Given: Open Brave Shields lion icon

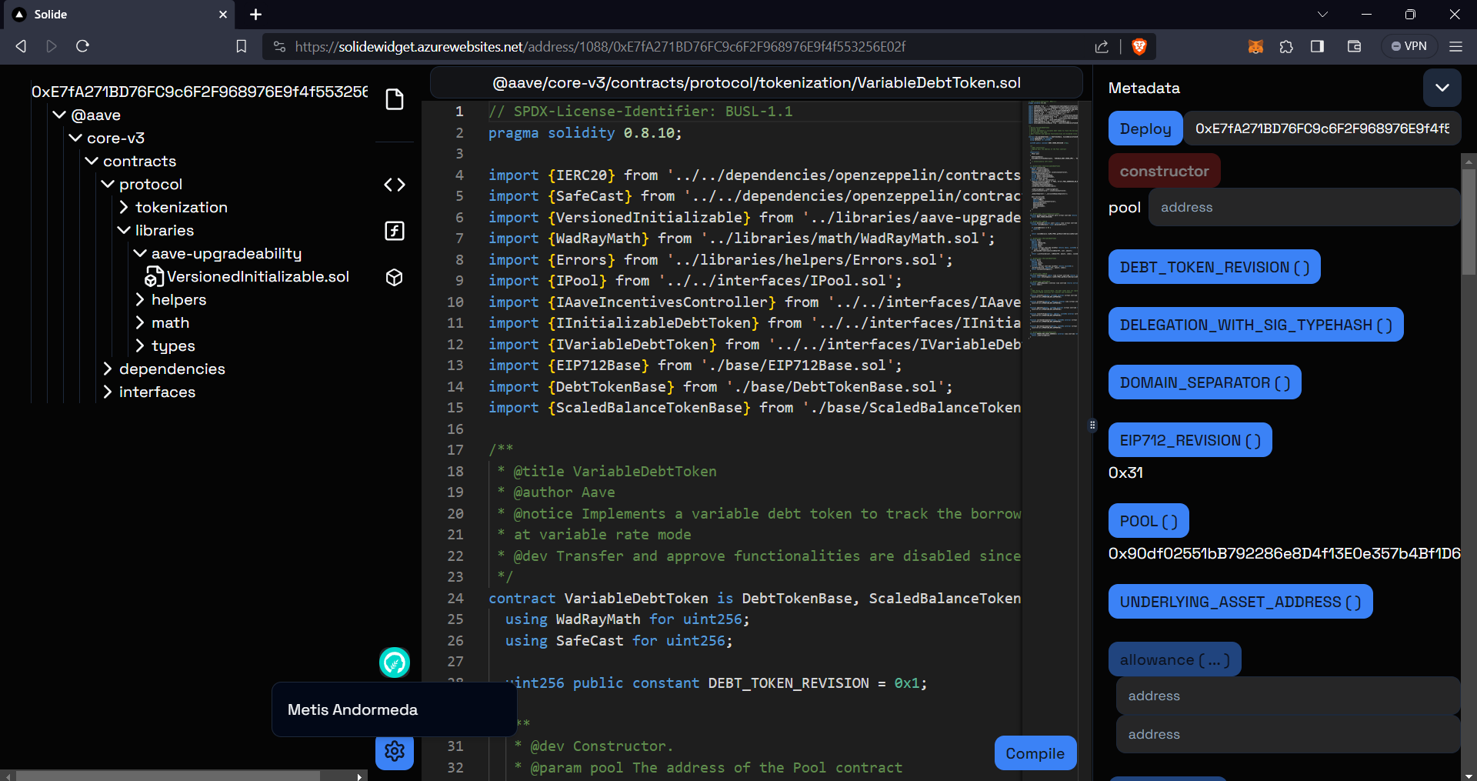Looking at the screenshot, I should click(x=1139, y=47).
